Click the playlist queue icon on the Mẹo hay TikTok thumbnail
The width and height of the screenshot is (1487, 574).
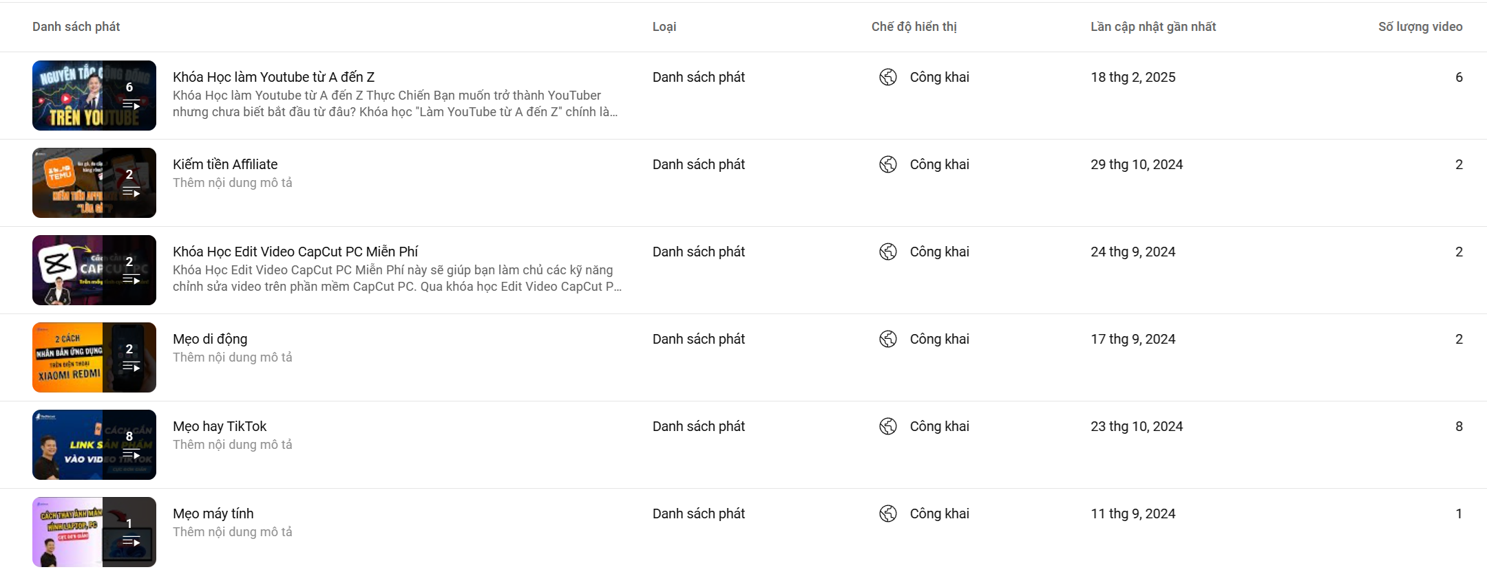(x=131, y=454)
